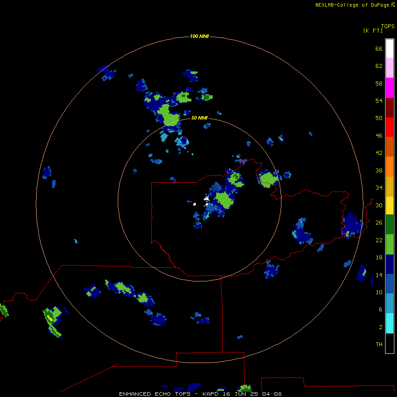Click the 2 legend value
397x397 pixels.
click(x=381, y=327)
